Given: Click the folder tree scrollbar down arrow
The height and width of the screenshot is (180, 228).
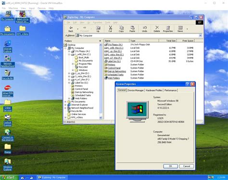Looking at the screenshot, I should pos(101,118).
